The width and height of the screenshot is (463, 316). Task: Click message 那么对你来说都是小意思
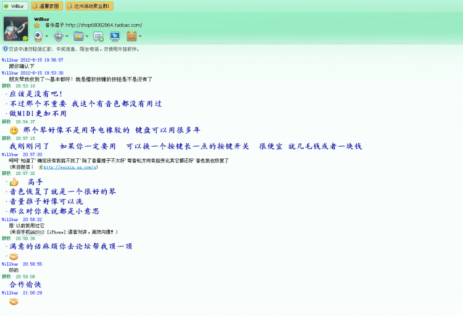point(54,211)
